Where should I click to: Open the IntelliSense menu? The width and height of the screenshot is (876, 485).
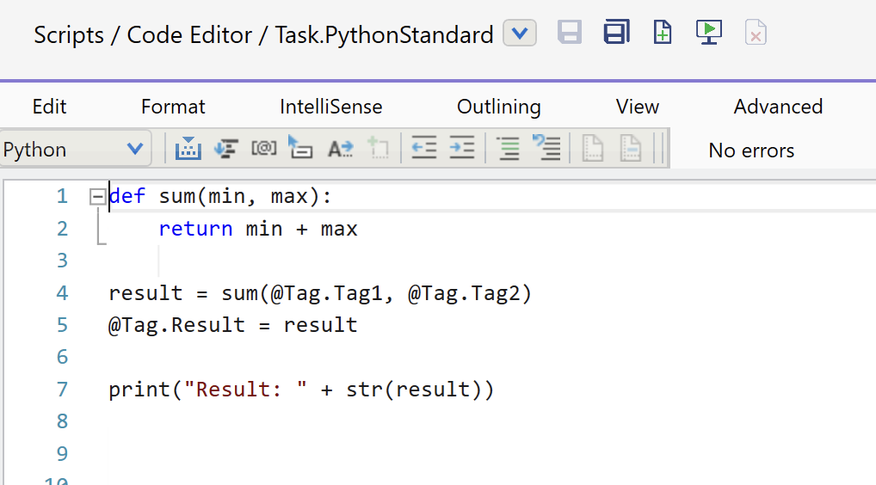click(330, 107)
